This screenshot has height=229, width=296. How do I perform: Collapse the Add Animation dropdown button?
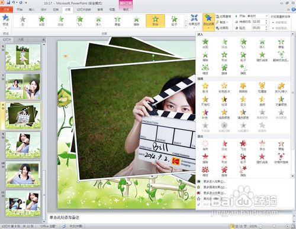point(208,22)
